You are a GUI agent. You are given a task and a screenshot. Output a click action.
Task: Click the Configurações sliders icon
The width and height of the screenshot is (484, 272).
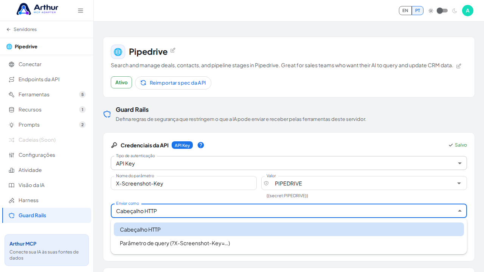pyautogui.click(x=12, y=155)
